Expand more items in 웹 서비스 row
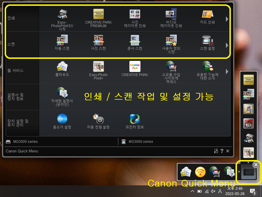This screenshot has height=197, width=262. coord(227,71)
